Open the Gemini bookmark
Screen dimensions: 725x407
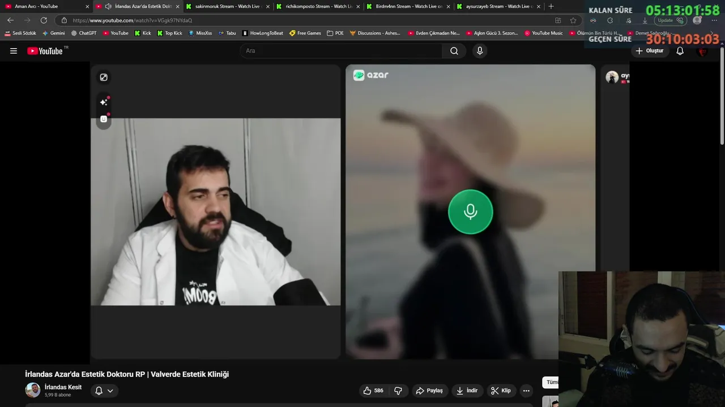(54, 33)
